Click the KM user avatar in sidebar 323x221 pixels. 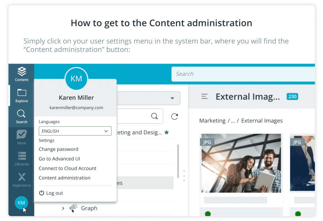(x=21, y=203)
